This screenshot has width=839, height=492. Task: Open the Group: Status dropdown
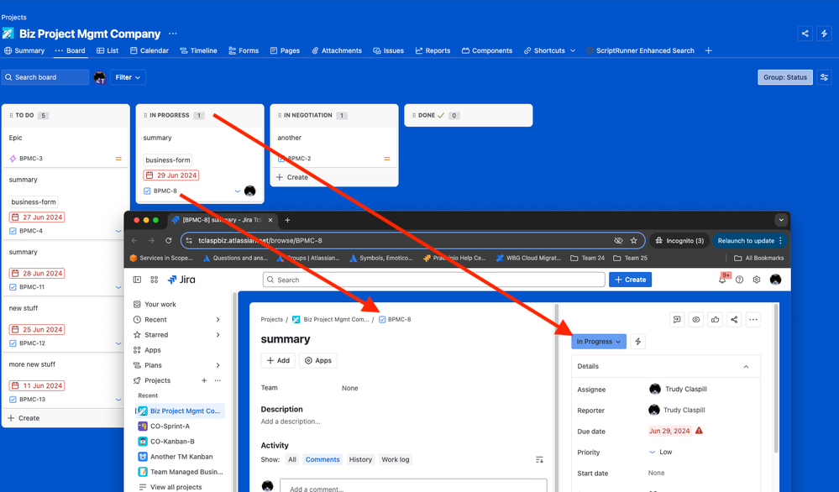tap(785, 77)
